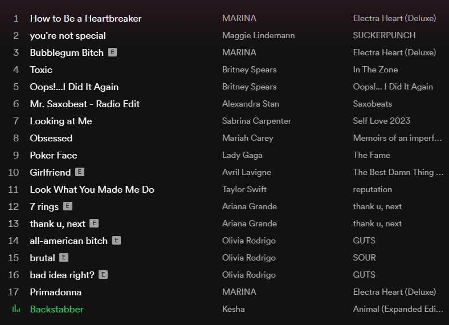The image size is (449, 325).
Task: Select the song Toxic
Action: click(41, 70)
